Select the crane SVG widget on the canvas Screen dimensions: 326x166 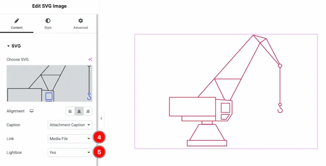tap(226, 91)
